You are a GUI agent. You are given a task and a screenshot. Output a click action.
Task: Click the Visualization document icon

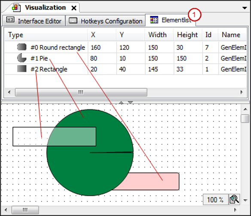point(16,8)
